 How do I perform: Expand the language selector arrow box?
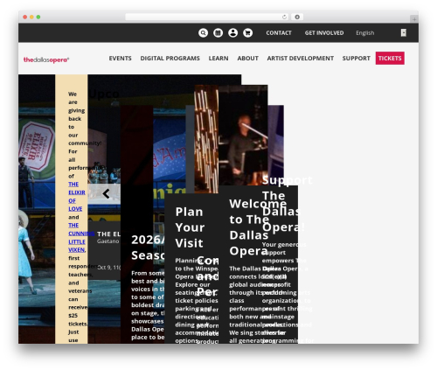tap(404, 32)
